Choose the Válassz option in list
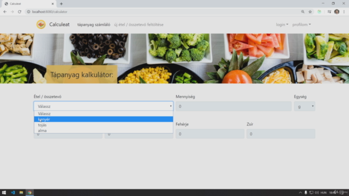349x196 pixels. (x=104, y=114)
